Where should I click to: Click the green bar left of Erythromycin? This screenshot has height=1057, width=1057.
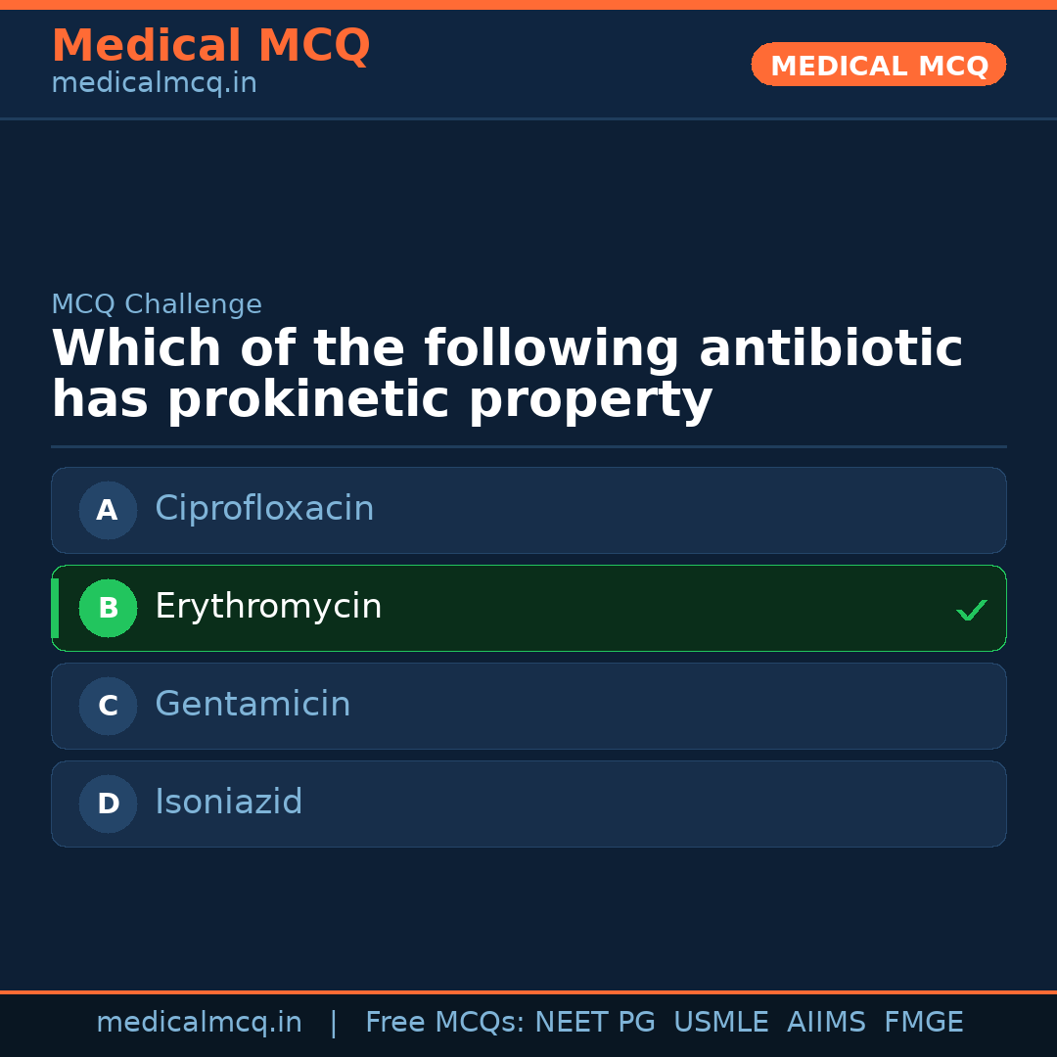pos(55,608)
